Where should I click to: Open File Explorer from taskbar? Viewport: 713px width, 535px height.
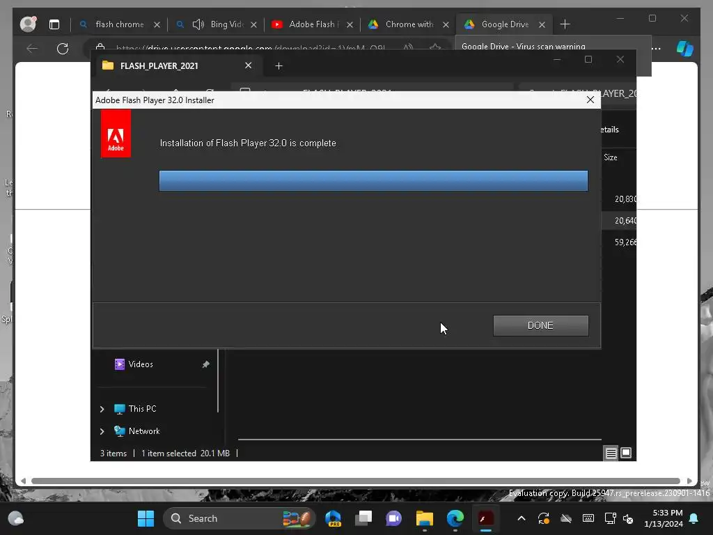coord(425,518)
